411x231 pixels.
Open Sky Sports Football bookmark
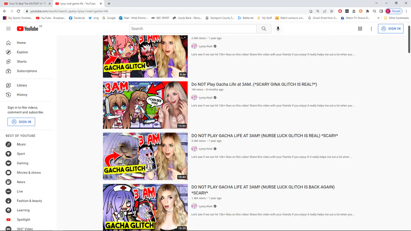17,18
